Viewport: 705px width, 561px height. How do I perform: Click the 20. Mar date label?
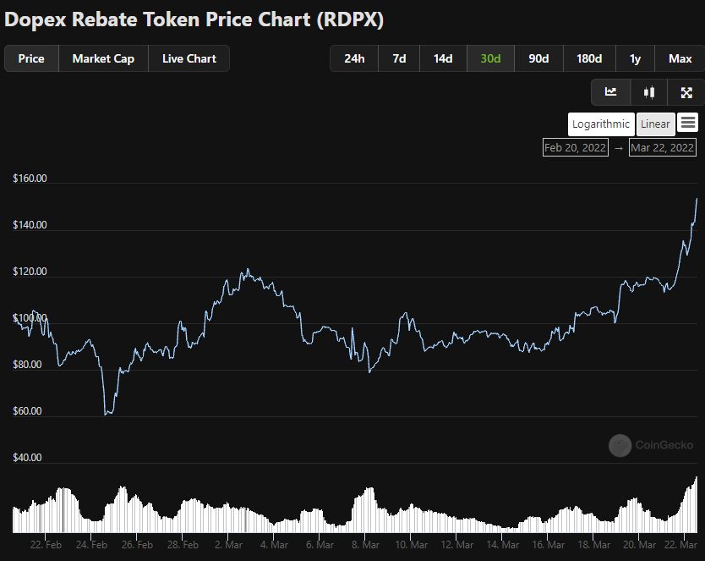coord(639,545)
